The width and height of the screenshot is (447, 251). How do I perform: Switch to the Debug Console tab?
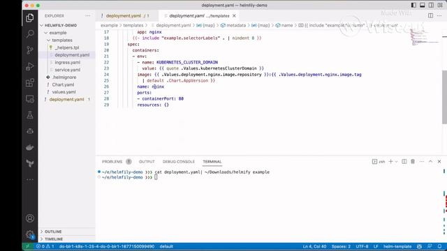tap(179, 162)
